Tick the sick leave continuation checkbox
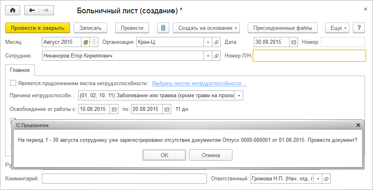The image size is (373, 190). pyautogui.click(x=13, y=83)
